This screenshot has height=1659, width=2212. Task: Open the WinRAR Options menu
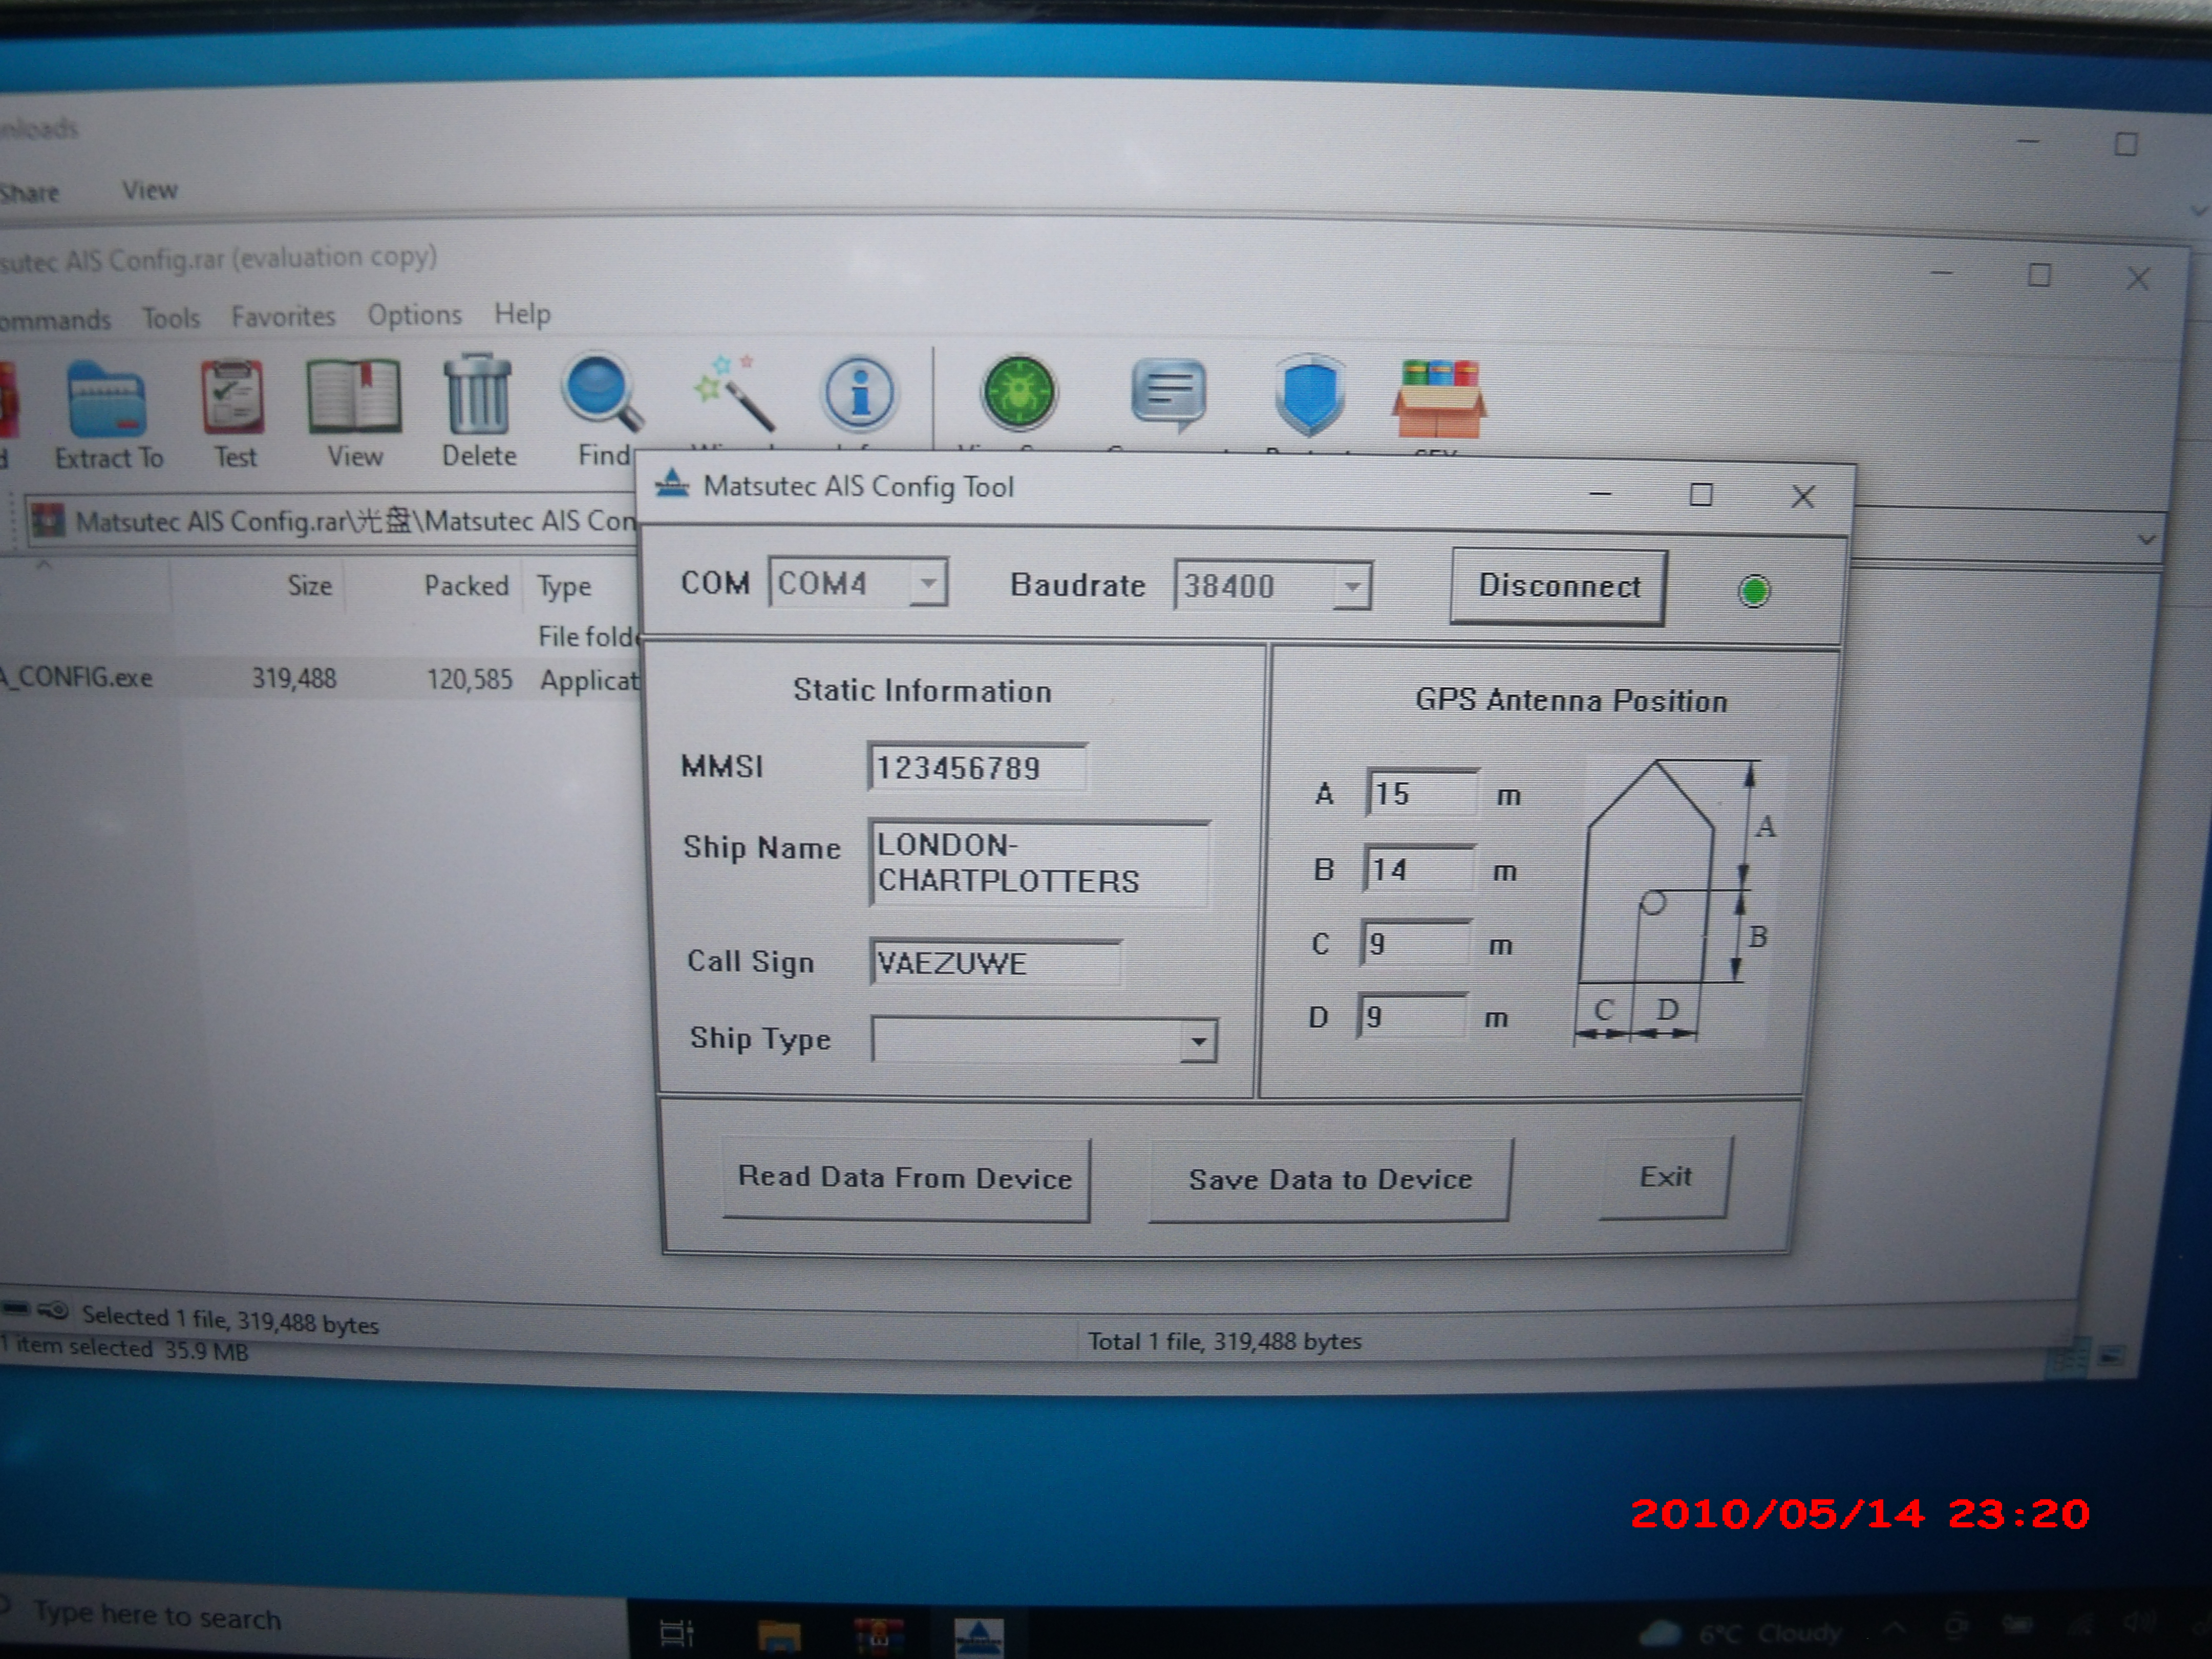[414, 314]
